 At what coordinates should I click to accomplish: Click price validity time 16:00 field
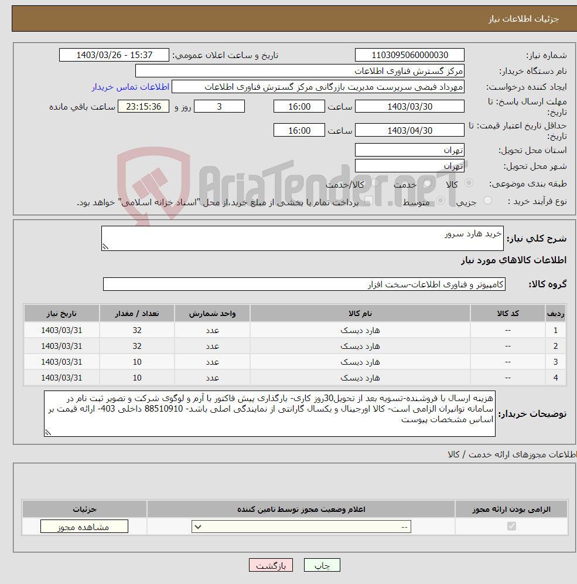[299, 130]
